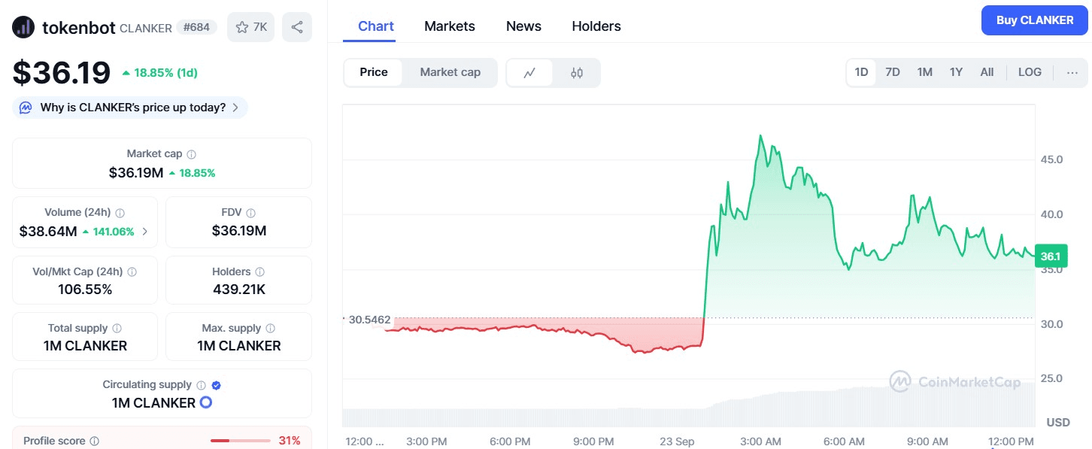This screenshot has height=449, width=1092.
Task: Click the Holders info icon
Action: [259, 272]
